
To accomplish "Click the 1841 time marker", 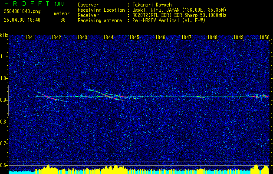I will (30, 37).
